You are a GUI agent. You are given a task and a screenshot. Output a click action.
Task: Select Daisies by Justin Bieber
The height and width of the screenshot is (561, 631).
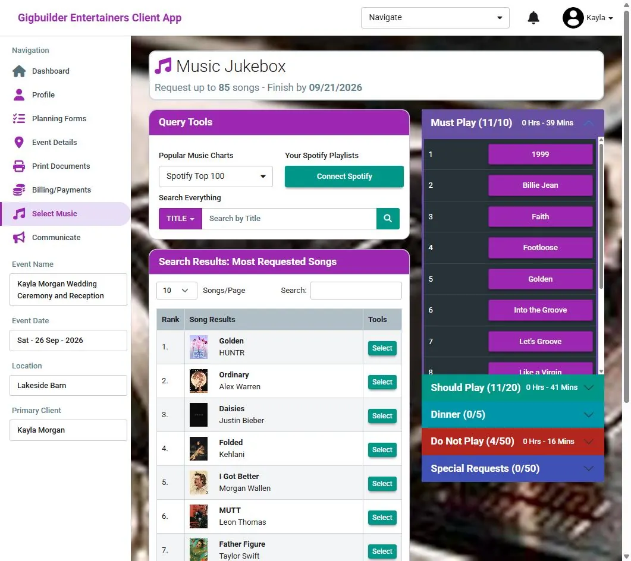click(382, 415)
